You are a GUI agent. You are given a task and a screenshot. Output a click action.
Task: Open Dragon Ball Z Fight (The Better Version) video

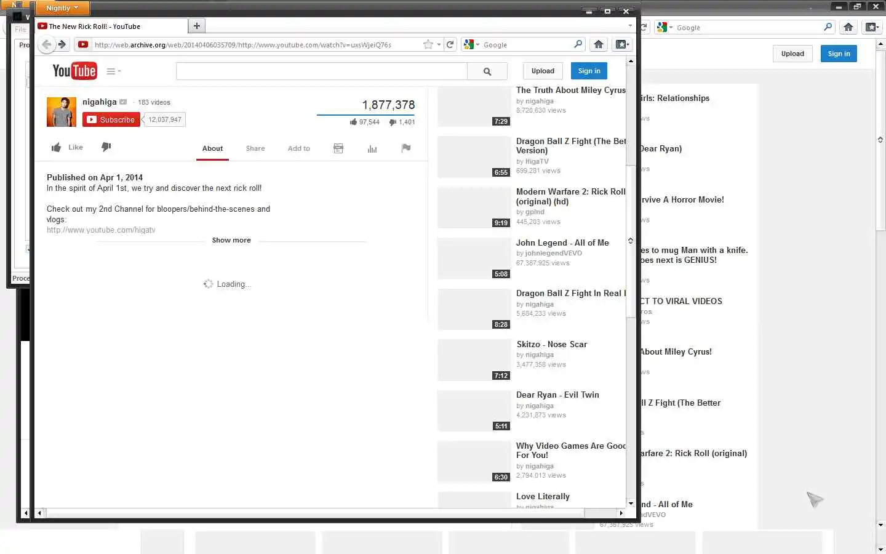coord(571,145)
